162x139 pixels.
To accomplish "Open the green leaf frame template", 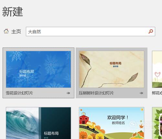I will (157, 123).
